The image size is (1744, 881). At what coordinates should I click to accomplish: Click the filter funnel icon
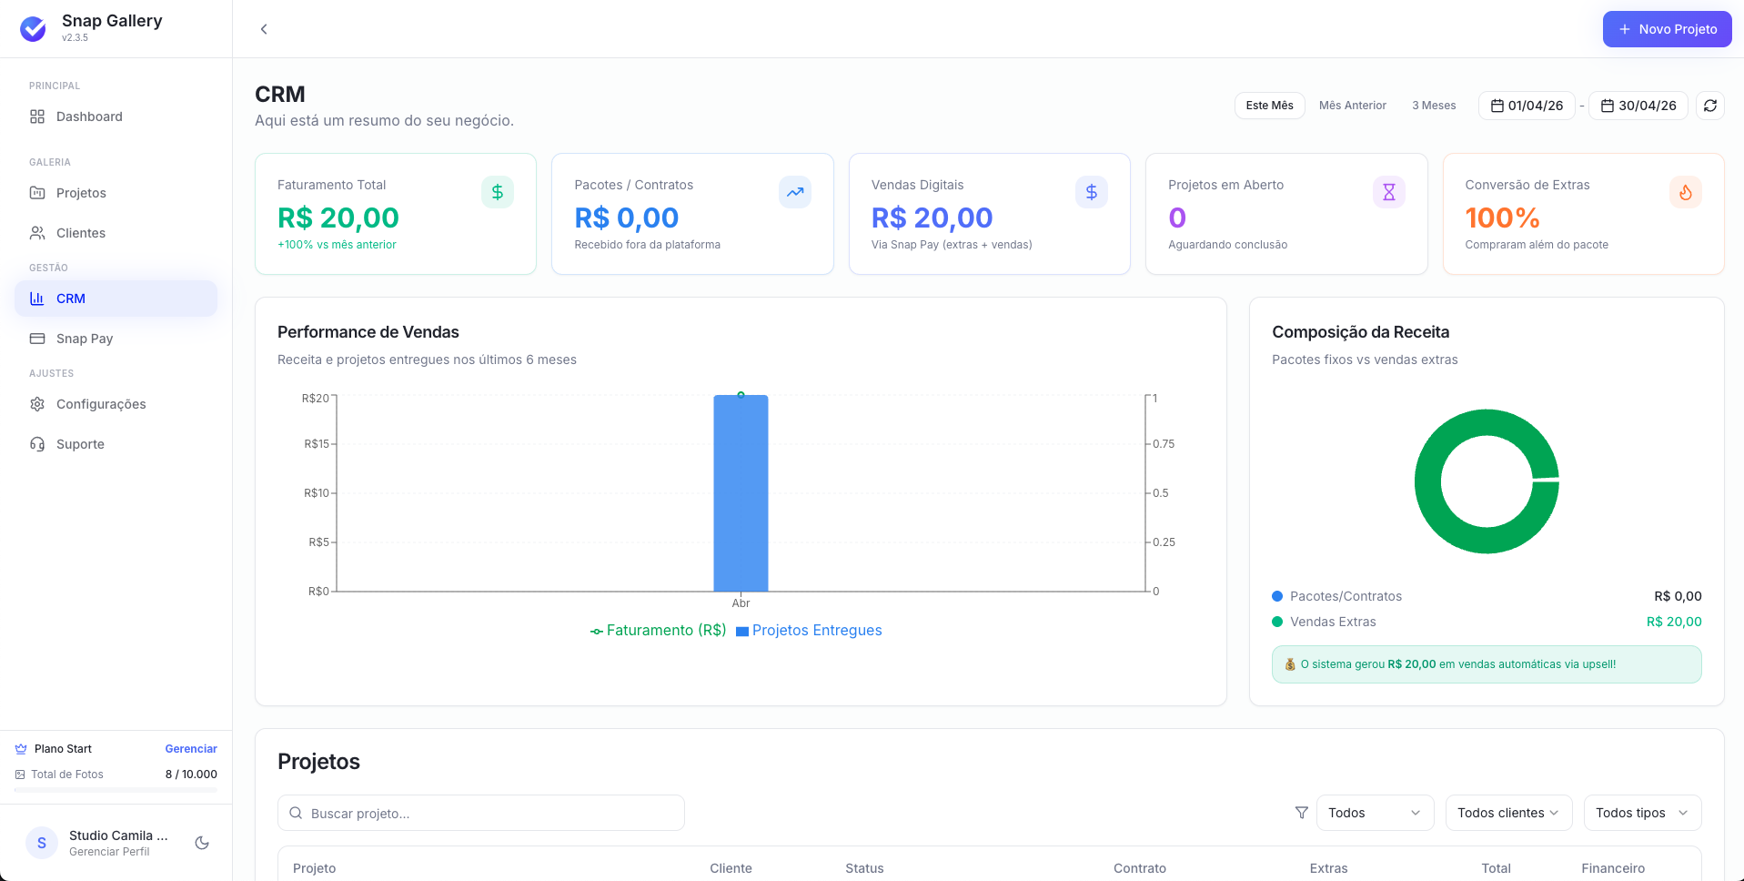(x=1302, y=813)
